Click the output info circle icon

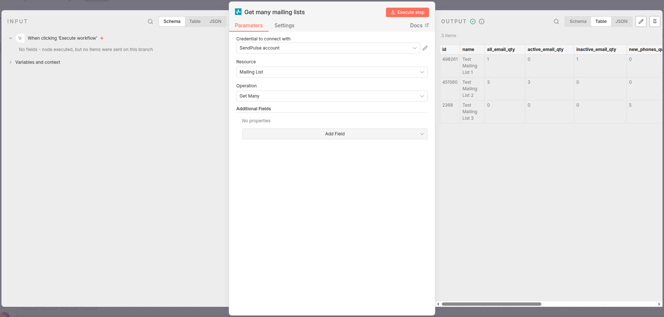click(x=482, y=21)
